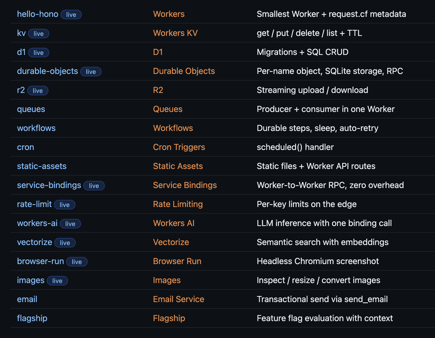Follow the orange Workers link in hello-hono row

(x=169, y=14)
